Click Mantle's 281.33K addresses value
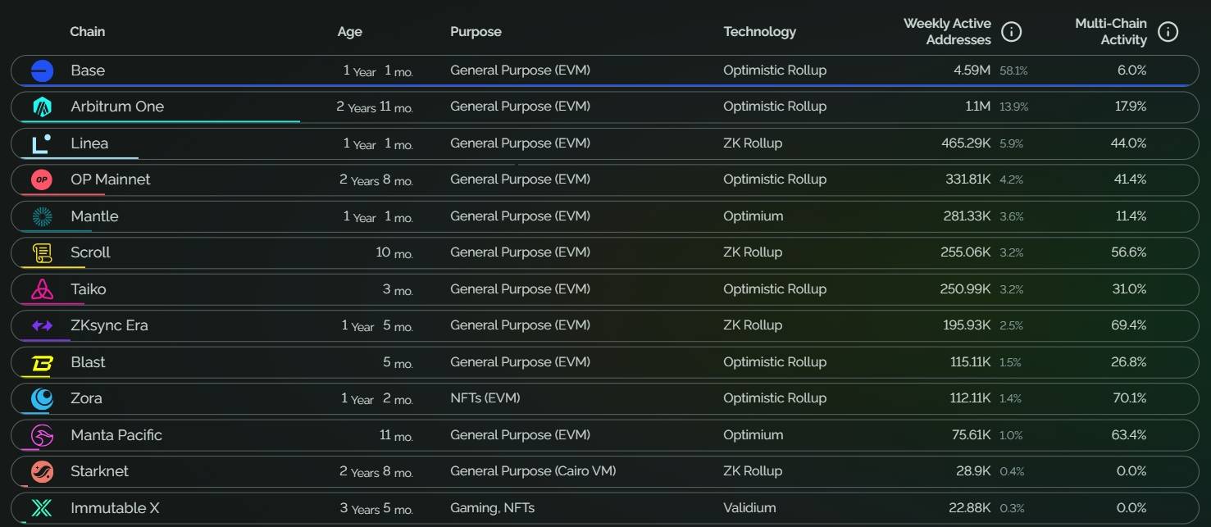1211x527 pixels. 967,216
